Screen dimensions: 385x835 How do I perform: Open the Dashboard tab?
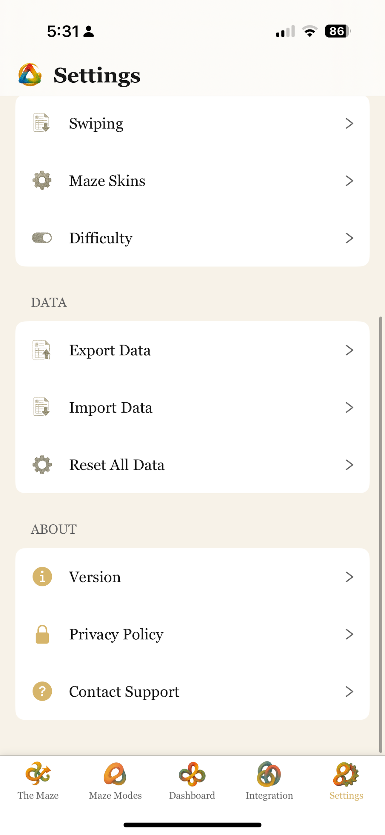tap(192, 781)
